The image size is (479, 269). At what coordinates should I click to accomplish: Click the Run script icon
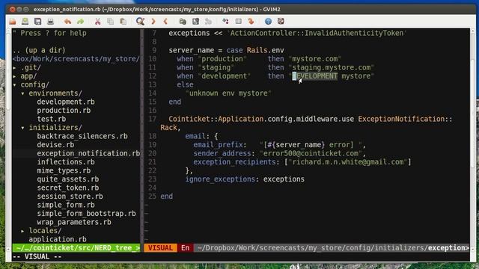(x=208, y=21)
